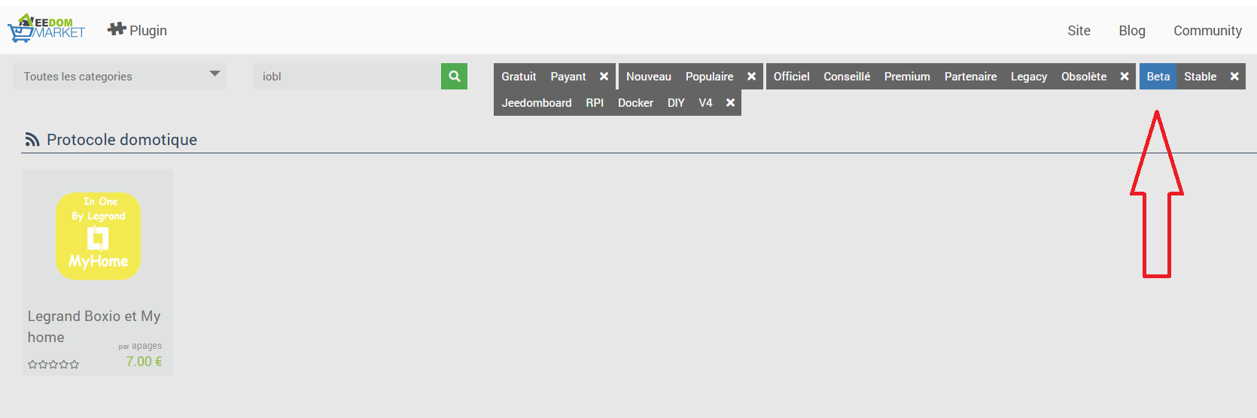Toggle the RPI filter
This screenshot has width=1257, height=418.
pyautogui.click(x=595, y=103)
